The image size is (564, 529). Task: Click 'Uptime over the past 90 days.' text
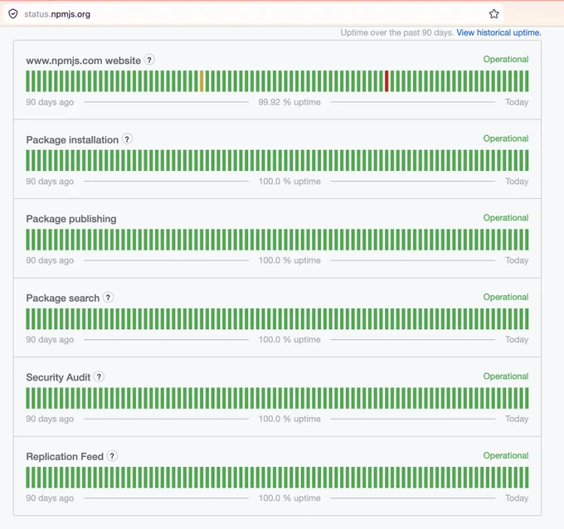point(397,32)
